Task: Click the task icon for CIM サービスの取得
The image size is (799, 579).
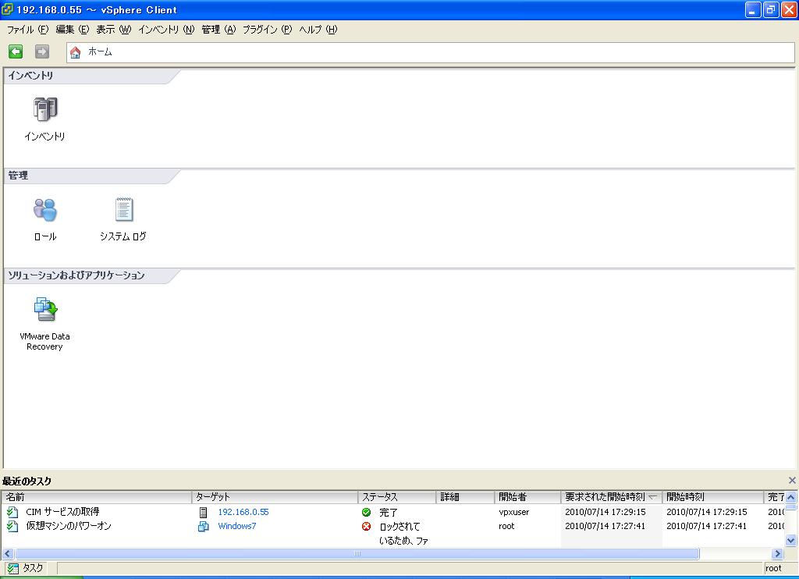Action: [x=12, y=512]
